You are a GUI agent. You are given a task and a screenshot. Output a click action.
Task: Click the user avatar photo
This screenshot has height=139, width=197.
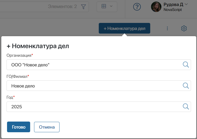156,7
